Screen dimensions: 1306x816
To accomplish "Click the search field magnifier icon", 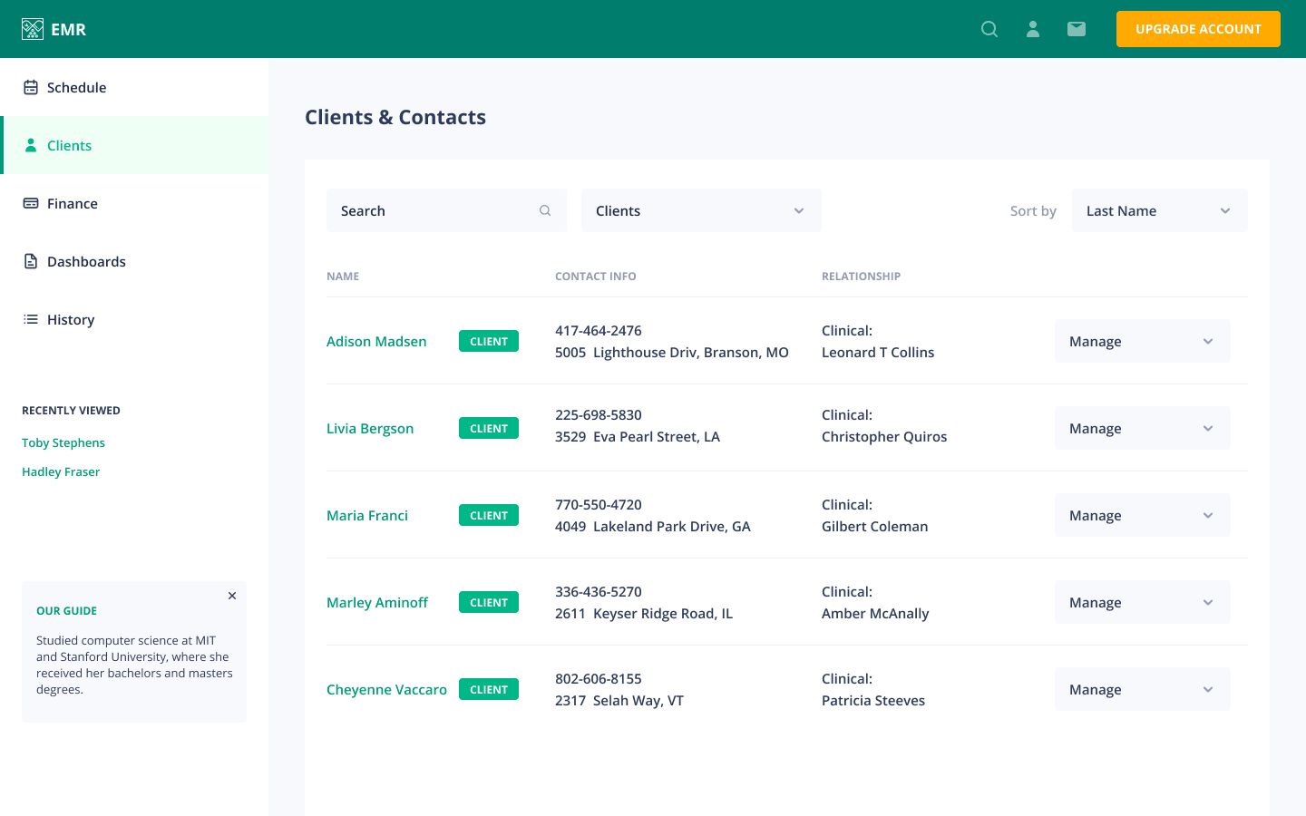I will click(545, 210).
